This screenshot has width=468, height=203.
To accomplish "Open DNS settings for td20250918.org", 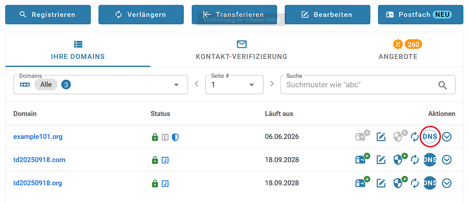I will click(x=430, y=183).
